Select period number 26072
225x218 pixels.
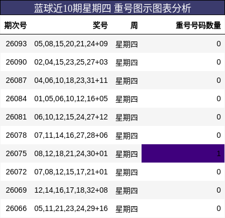16,172
